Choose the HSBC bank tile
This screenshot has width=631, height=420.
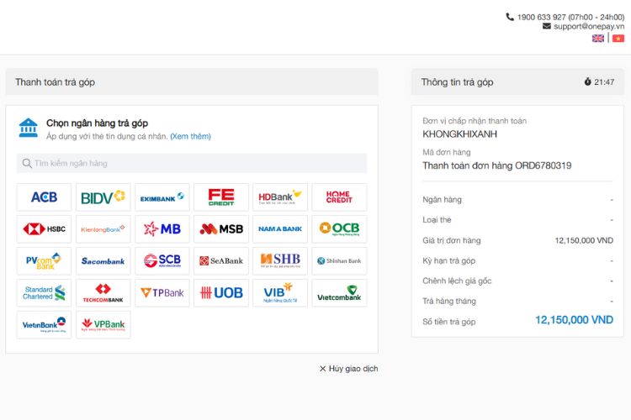[x=44, y=229]
